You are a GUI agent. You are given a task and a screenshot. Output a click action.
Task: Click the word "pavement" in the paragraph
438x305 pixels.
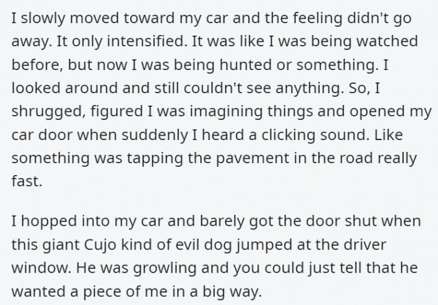click(x=253, y=159)
